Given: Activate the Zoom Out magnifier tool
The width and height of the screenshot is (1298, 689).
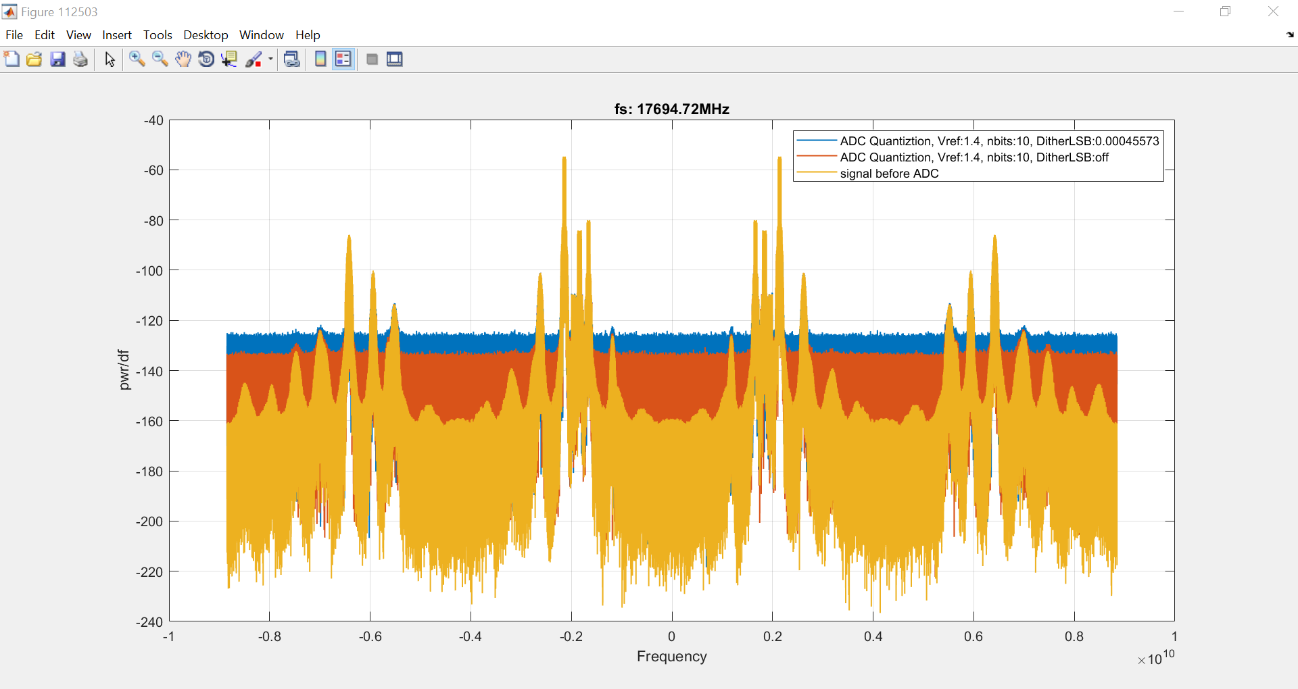Looking at the screenshot, I should 160,59.
